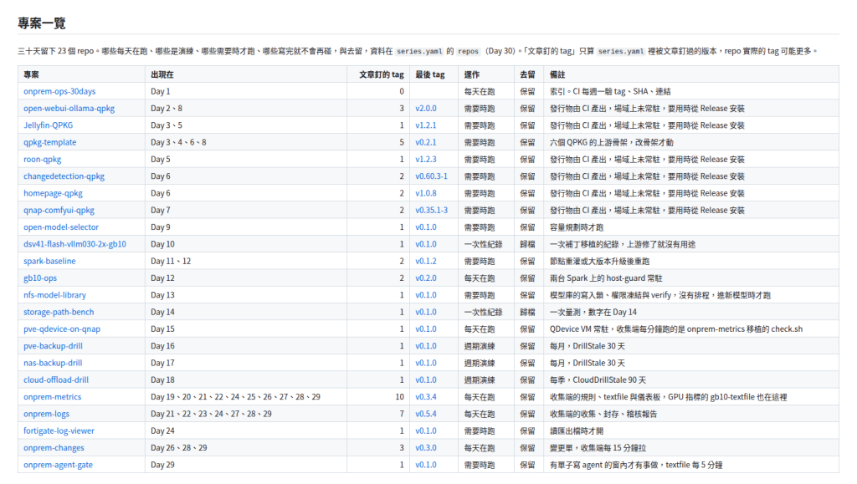Click the v1.2.1 tag link

click(x=426, y=125)
